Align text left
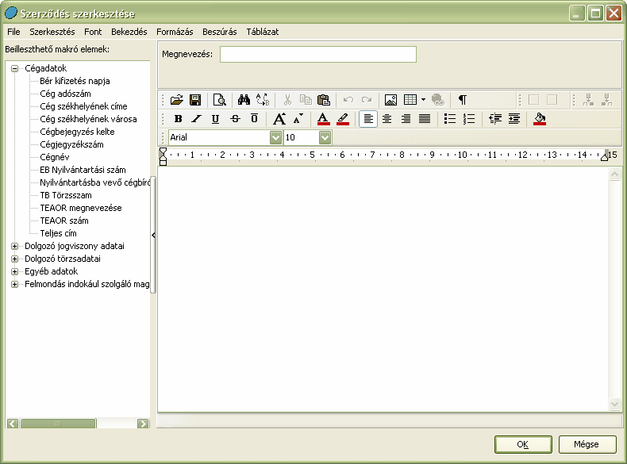 [368, 119]
